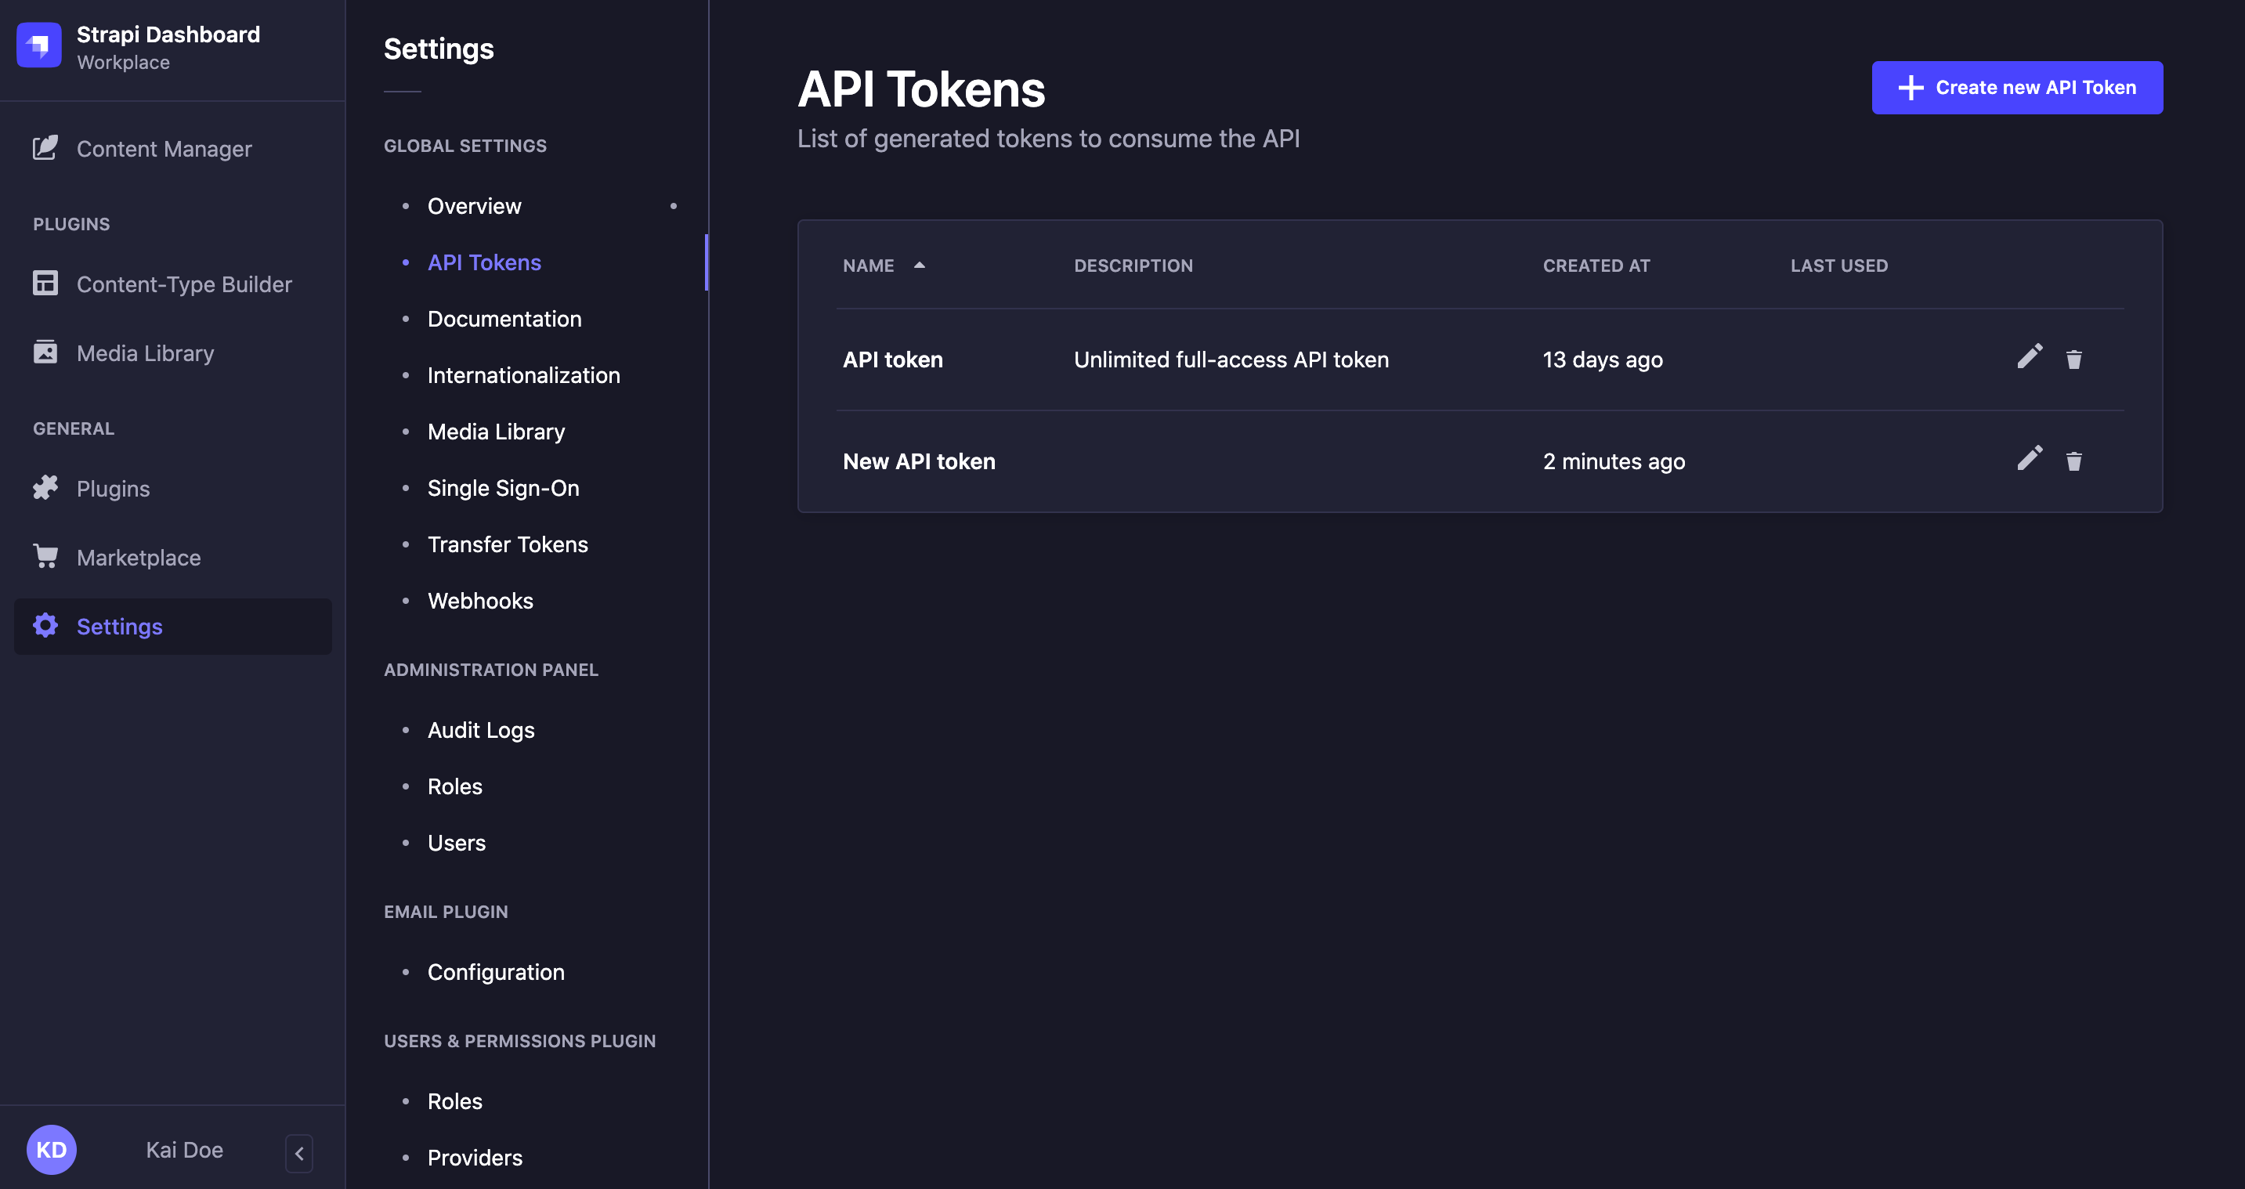Image resolution: width=2245 pixels, height=1189 pixels.
Task: Click Create new API Token
Action: [x=2015, y=87]
